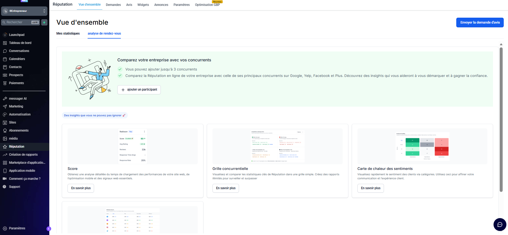Screen dimensions: 508x235
Task: Open the Sites page icon
Action: click(x=5, y=122)
